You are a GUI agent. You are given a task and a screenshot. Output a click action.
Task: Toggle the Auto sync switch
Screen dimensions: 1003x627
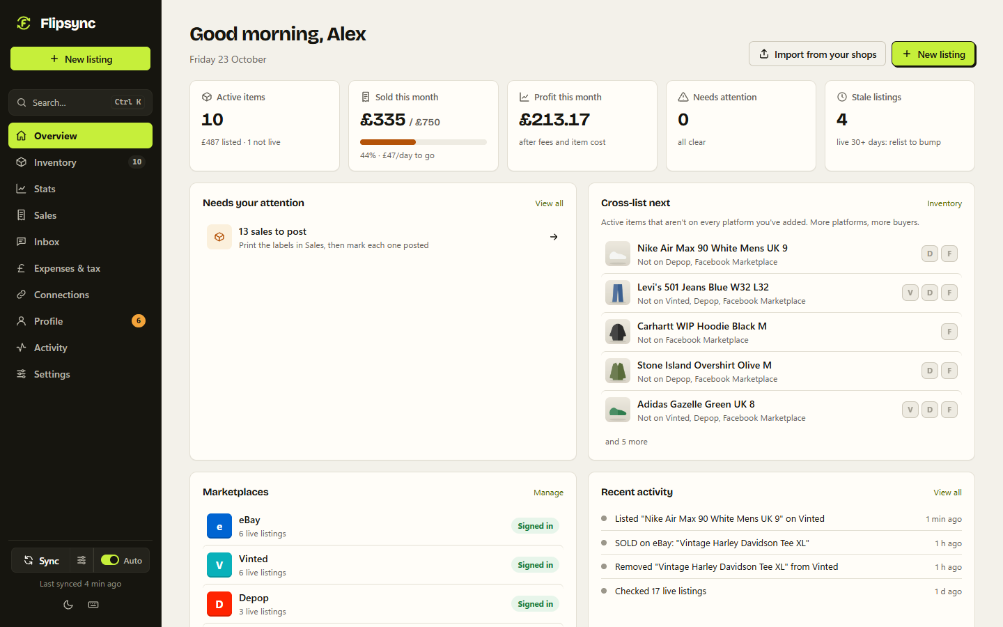[110, 560]
